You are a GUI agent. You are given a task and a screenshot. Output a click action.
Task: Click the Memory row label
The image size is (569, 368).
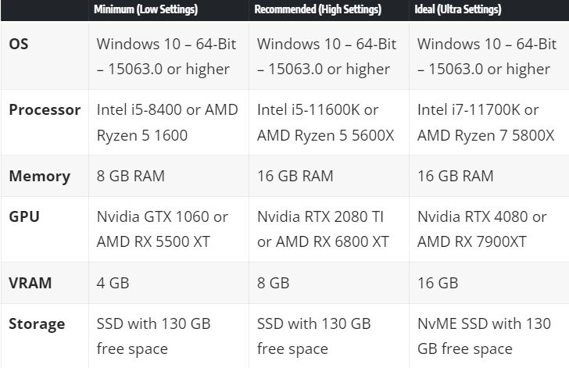coord(39,176)
